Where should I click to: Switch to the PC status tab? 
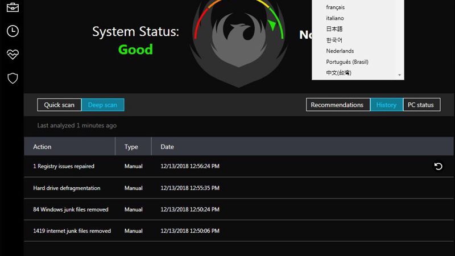[x=421, y=105]
